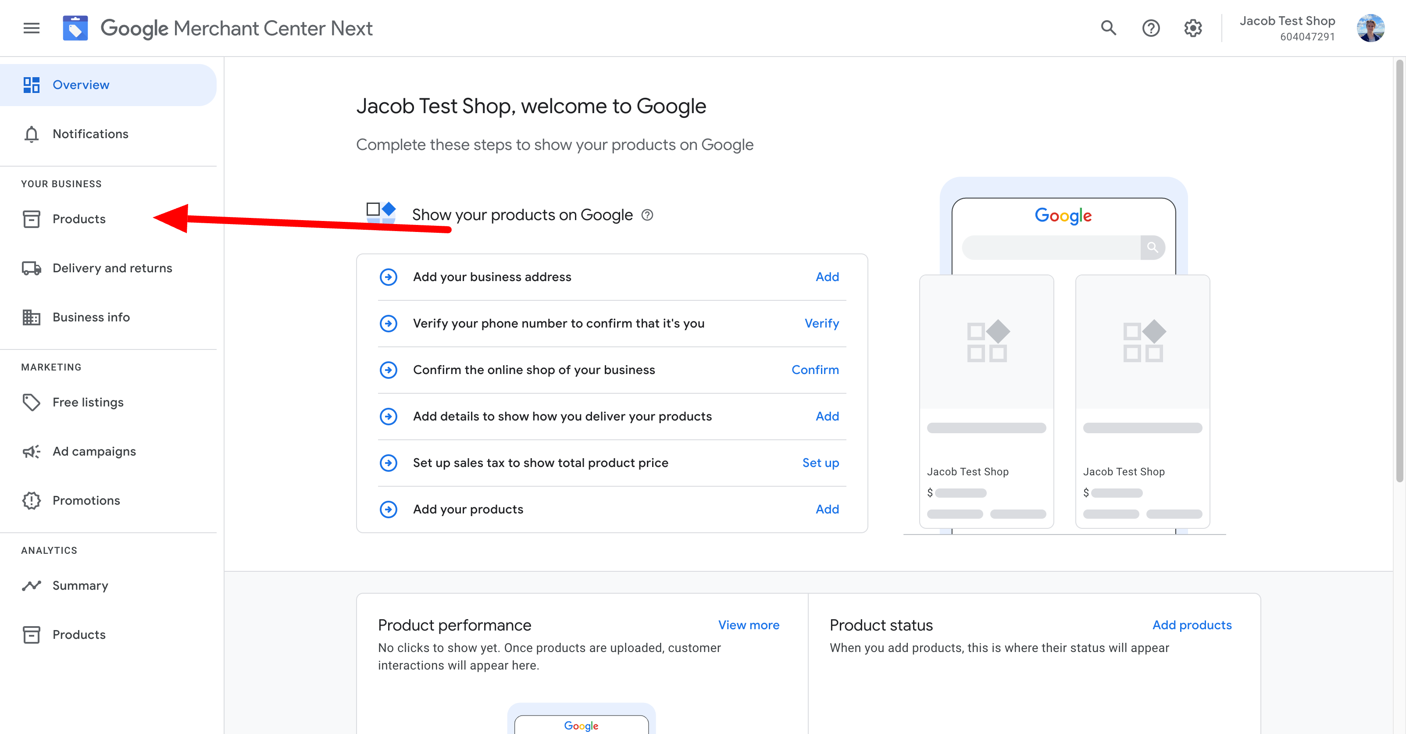1406x734 pixels.
Task: Click Confirm next to online shop
Action: click(814, 369)
